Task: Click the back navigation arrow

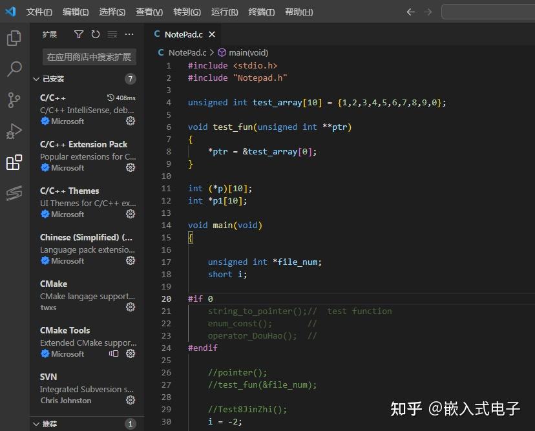Action: pos(411,12)
